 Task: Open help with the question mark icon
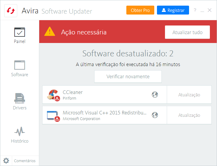coord(195,10)
